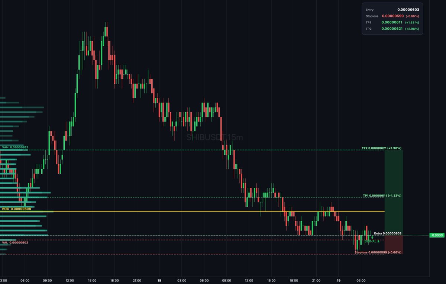Click the green up-arrow buy marker on chart
Image resolution: width=446 pixels, height=284 pixels.
click(372, 237)
